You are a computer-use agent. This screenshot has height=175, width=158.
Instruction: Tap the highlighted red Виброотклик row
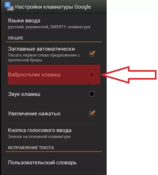coord(54,74)
